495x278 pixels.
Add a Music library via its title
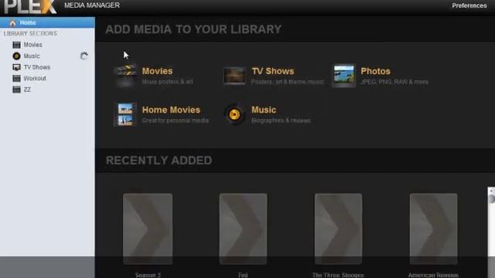(x=264, y=110)
